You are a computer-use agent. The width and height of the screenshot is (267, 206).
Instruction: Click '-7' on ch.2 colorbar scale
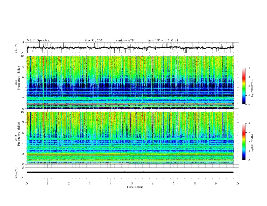click(248, 160)
